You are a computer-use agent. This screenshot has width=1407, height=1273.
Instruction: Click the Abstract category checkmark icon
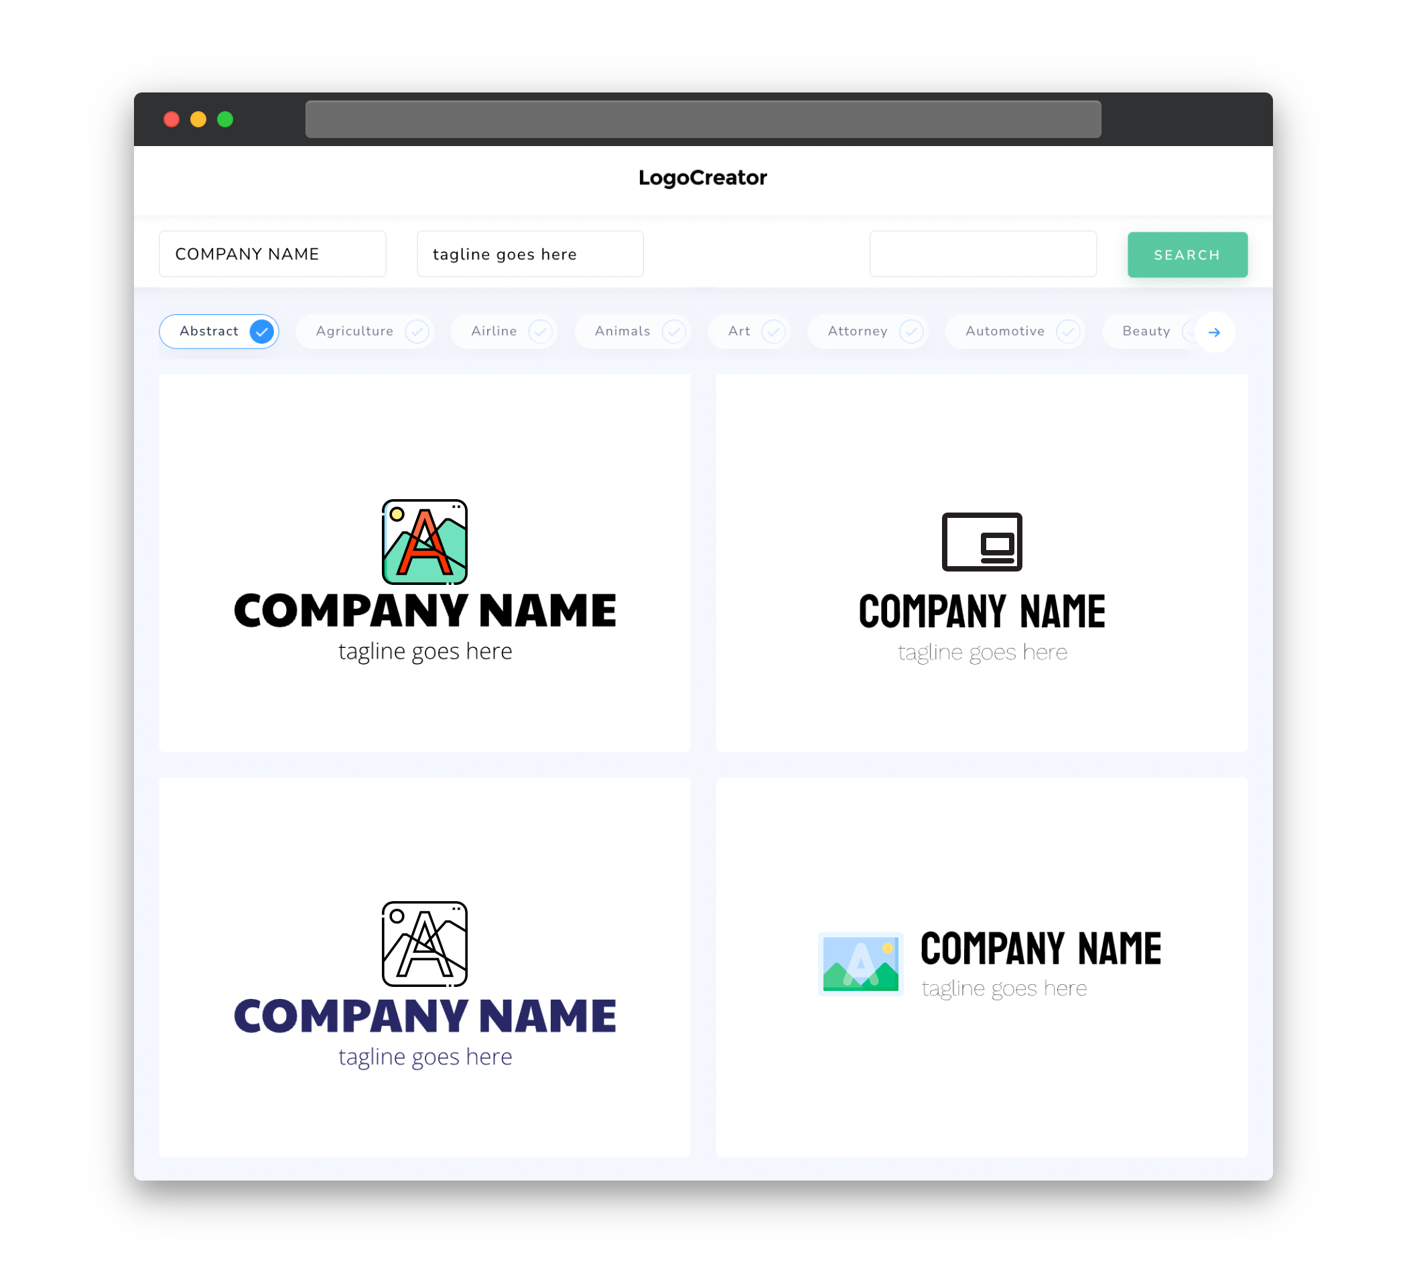[261, 331]
